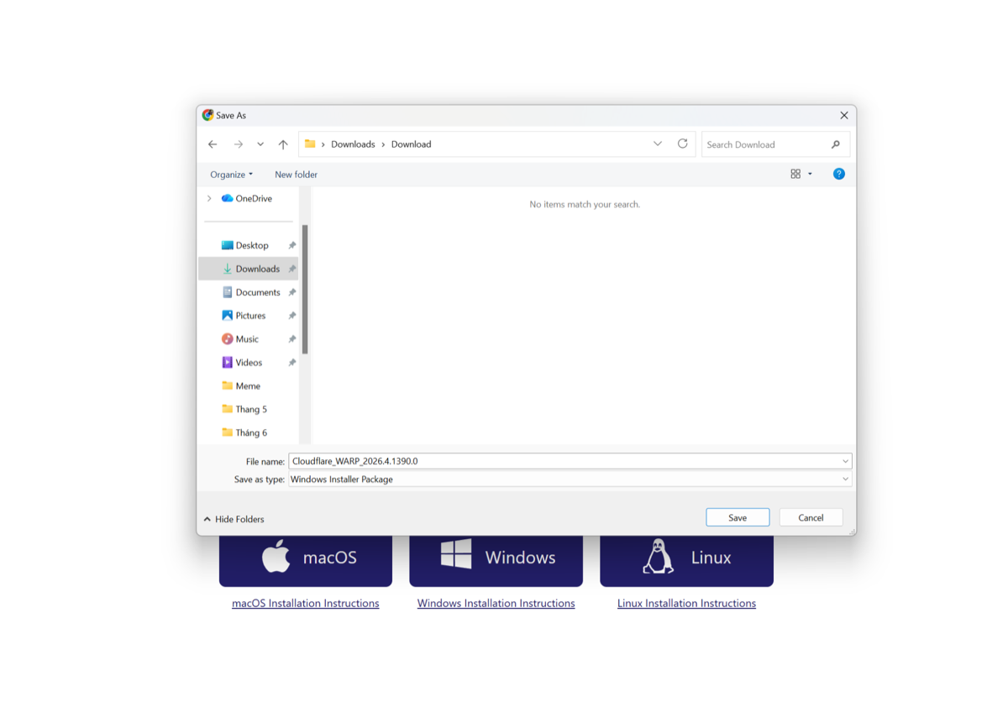Open Windows Installation Instructions link
Screen dimensions: 1008x702
(x=496, y=603)
